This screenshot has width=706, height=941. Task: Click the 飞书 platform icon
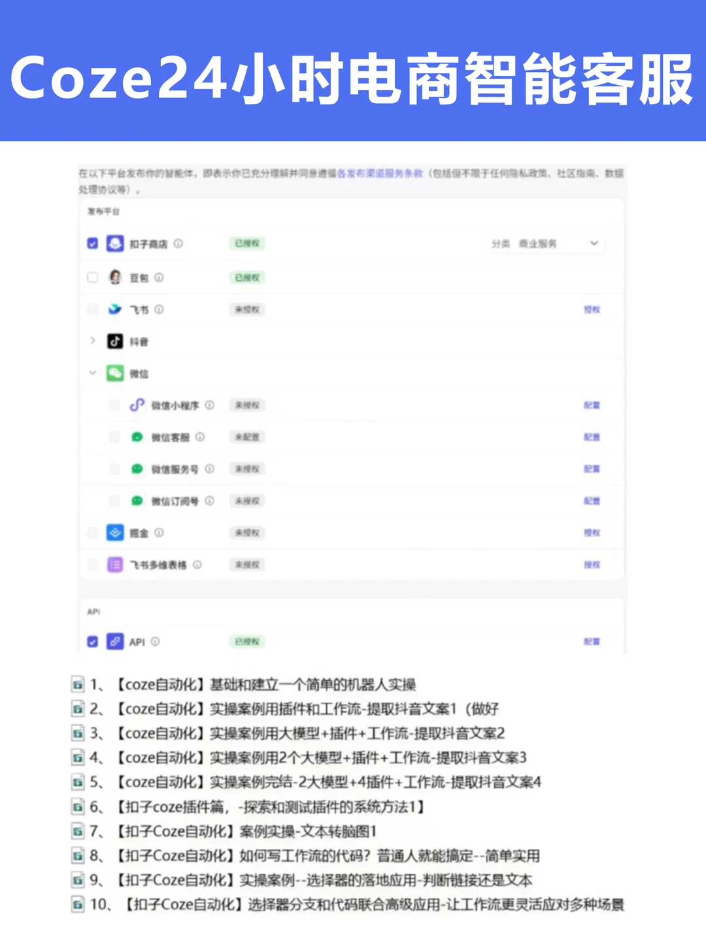115,309
